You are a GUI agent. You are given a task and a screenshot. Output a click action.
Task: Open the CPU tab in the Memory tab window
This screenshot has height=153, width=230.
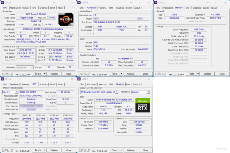pyautogui.click(x=158, y=8)
